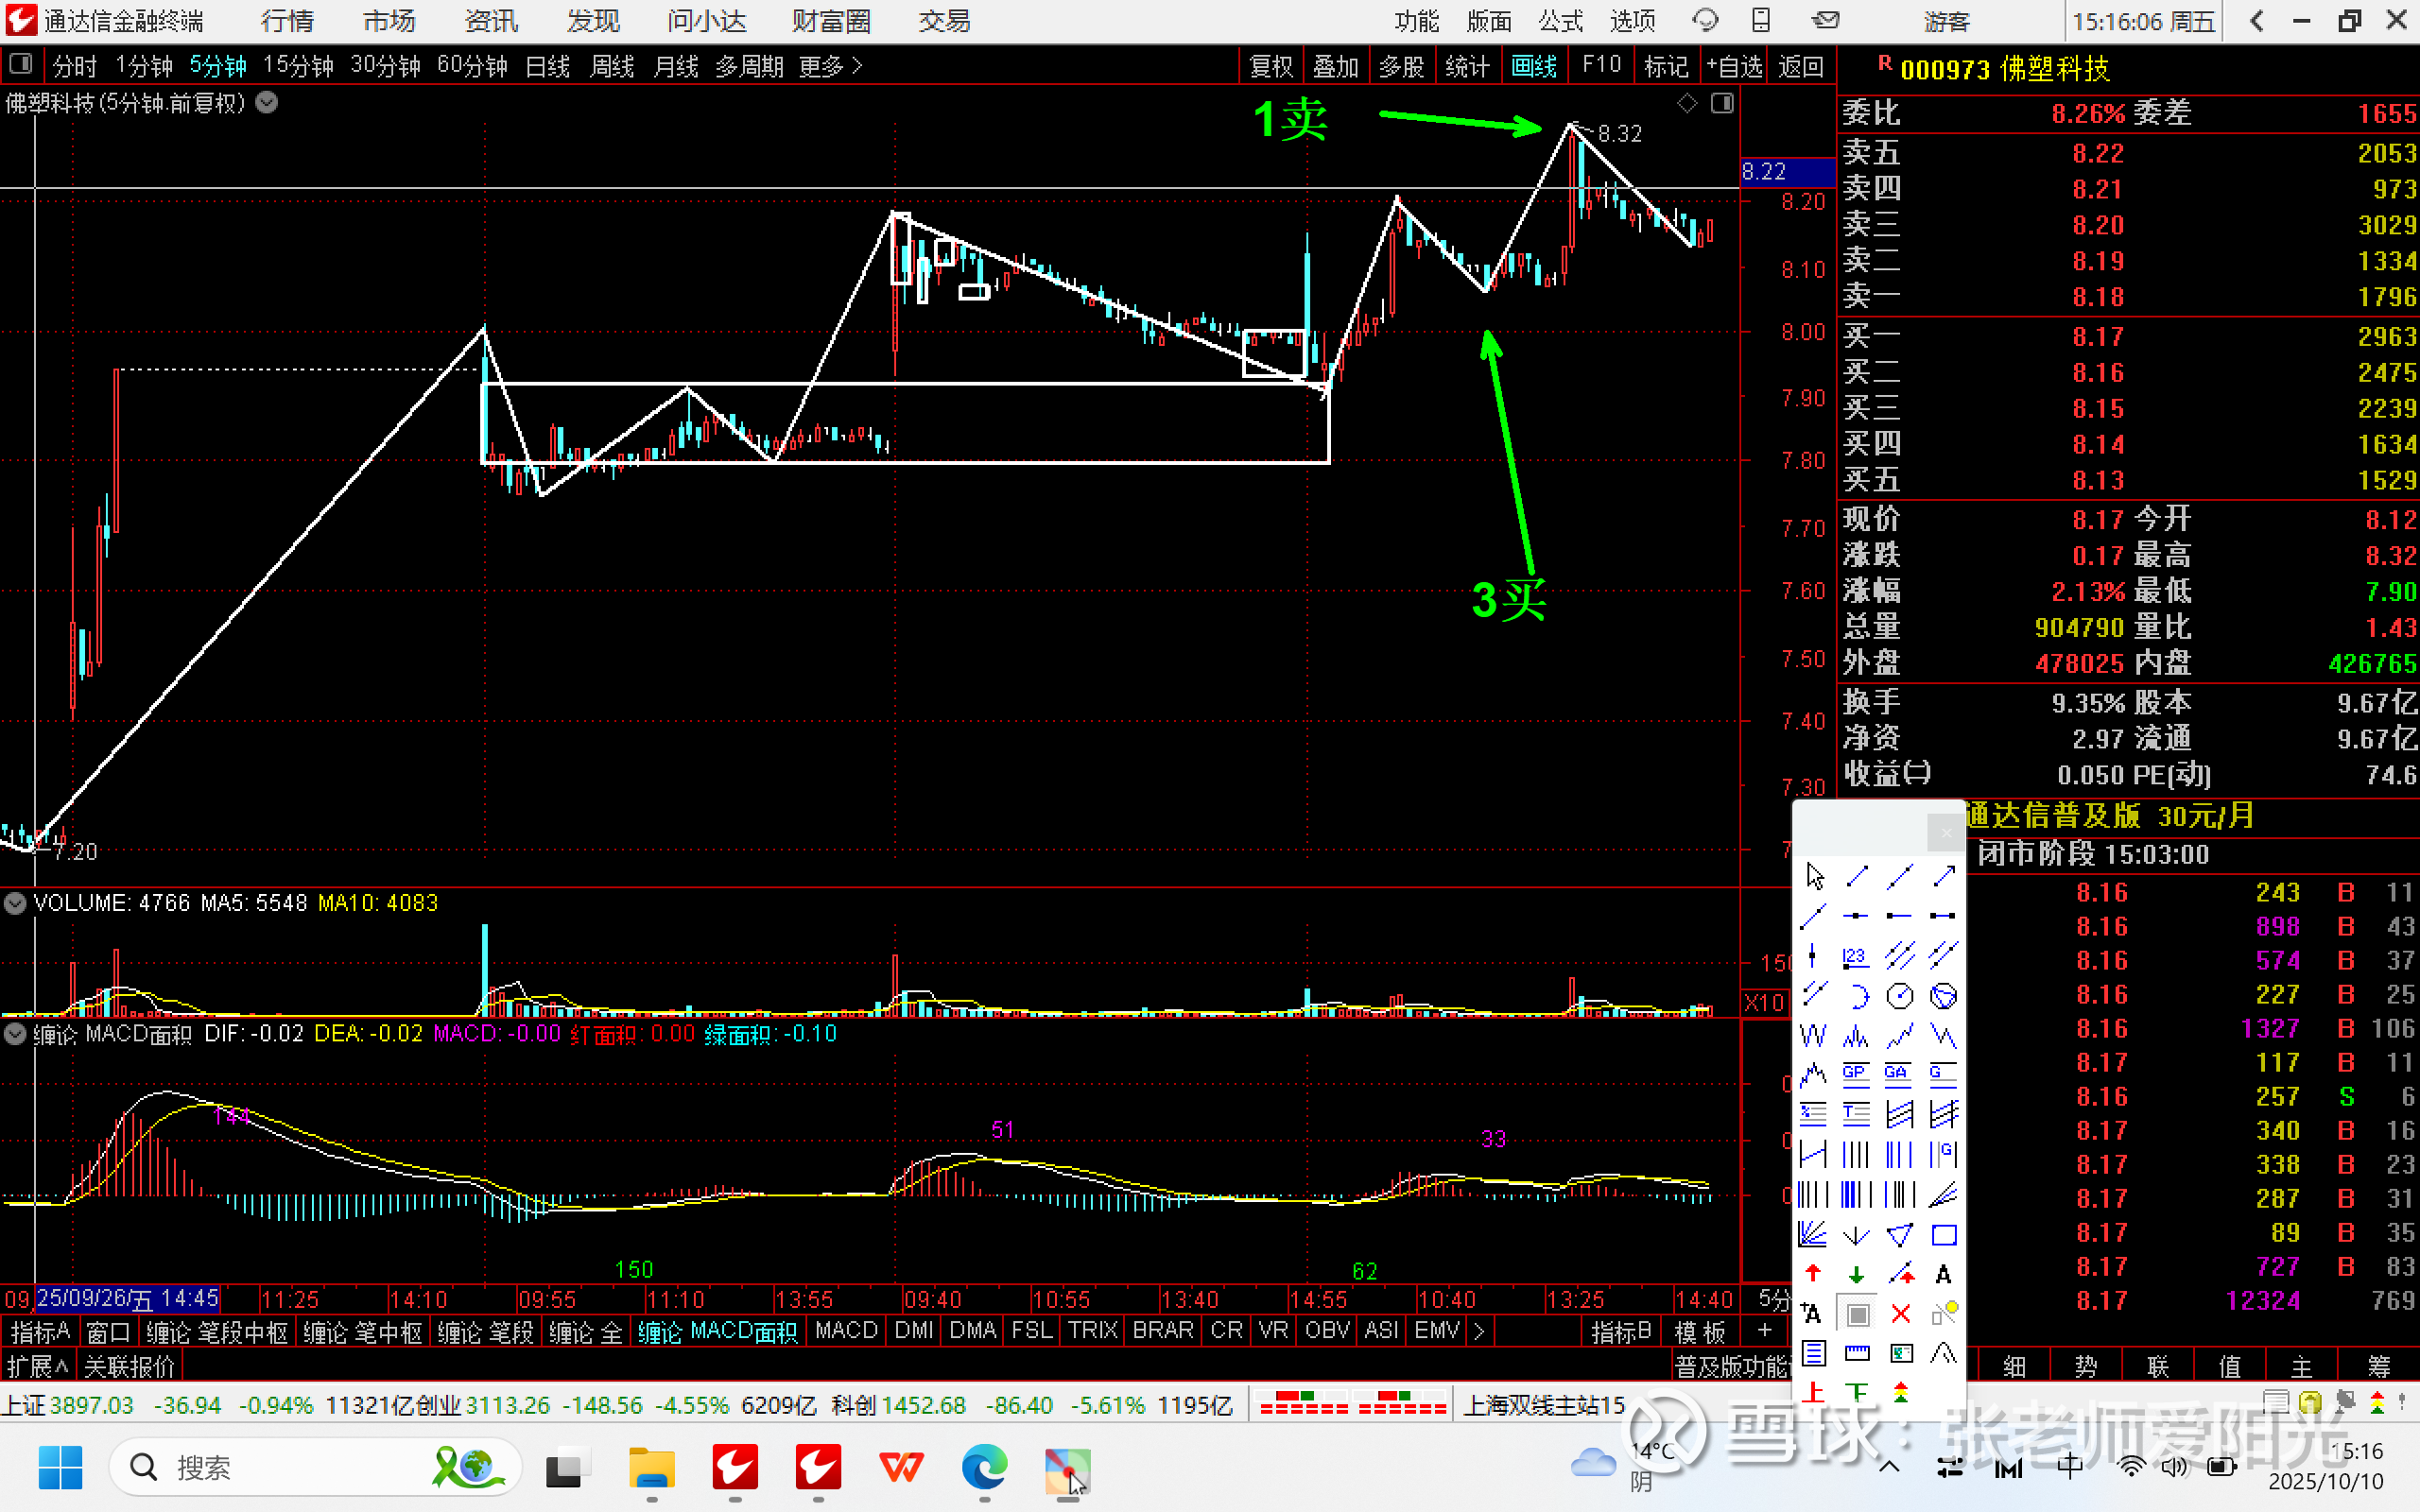Switch to the 日线 period tab
2420x1512 pixels.
[x=547, y=66]
